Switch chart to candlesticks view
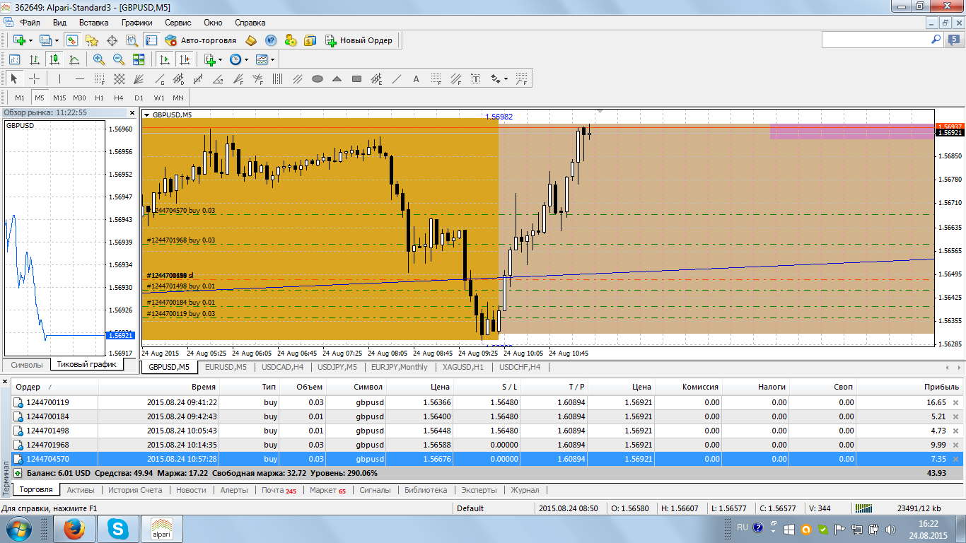 54,60
